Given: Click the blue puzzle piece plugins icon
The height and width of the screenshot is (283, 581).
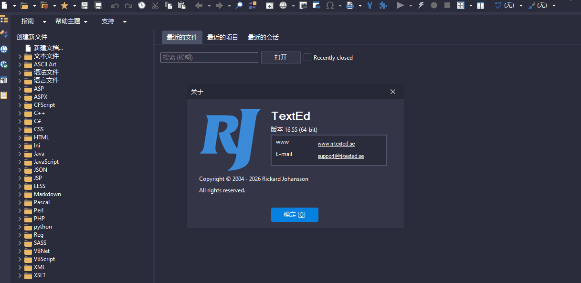Looking at the screenshot, I should [383, 5].
